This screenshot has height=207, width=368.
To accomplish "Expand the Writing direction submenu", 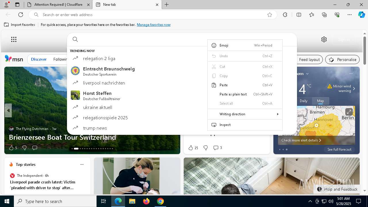I will pos(245,114).
